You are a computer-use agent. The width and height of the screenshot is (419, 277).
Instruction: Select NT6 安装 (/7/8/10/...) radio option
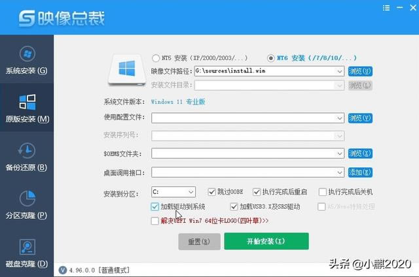pyautogui.click(x=270, y=58)
